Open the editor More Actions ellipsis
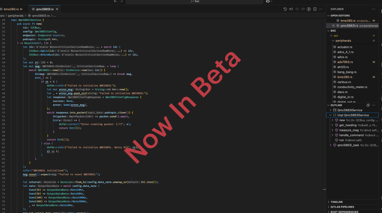 (321, 9)
